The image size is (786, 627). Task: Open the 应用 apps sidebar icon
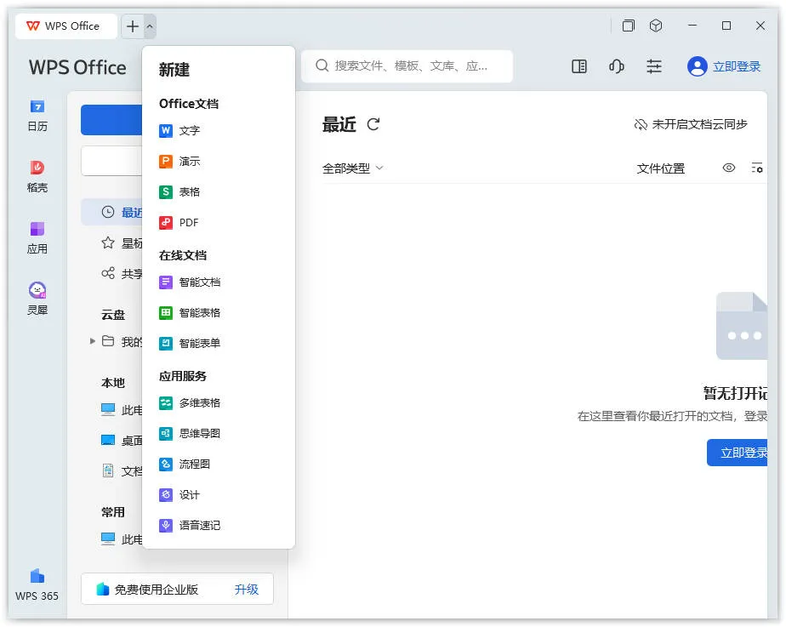tap(37, 237)
